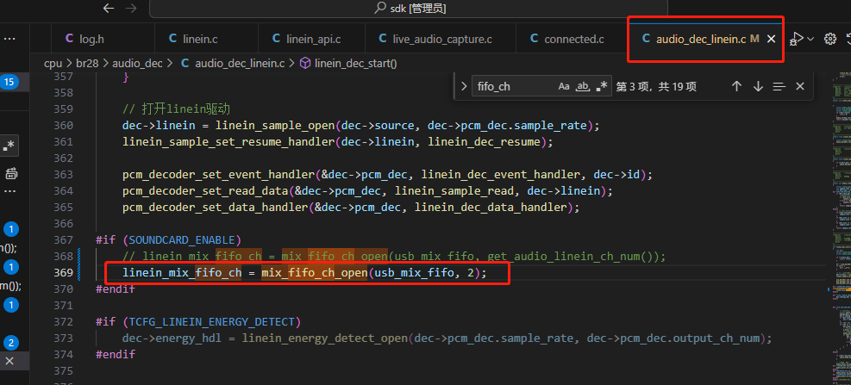Click pcm_decoder_set_read_data on line 364
851x385 pixels.
tap(205, 191)
